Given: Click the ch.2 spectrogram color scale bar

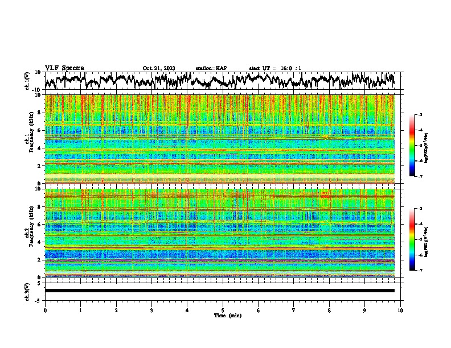Looking at the screenshot, I should tap(412, 239).
